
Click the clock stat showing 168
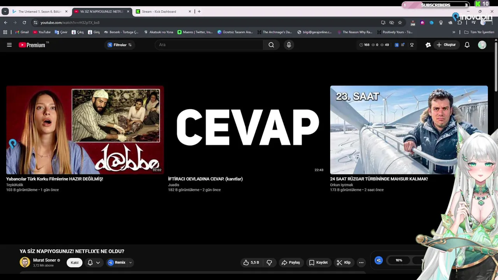point(364,45)
